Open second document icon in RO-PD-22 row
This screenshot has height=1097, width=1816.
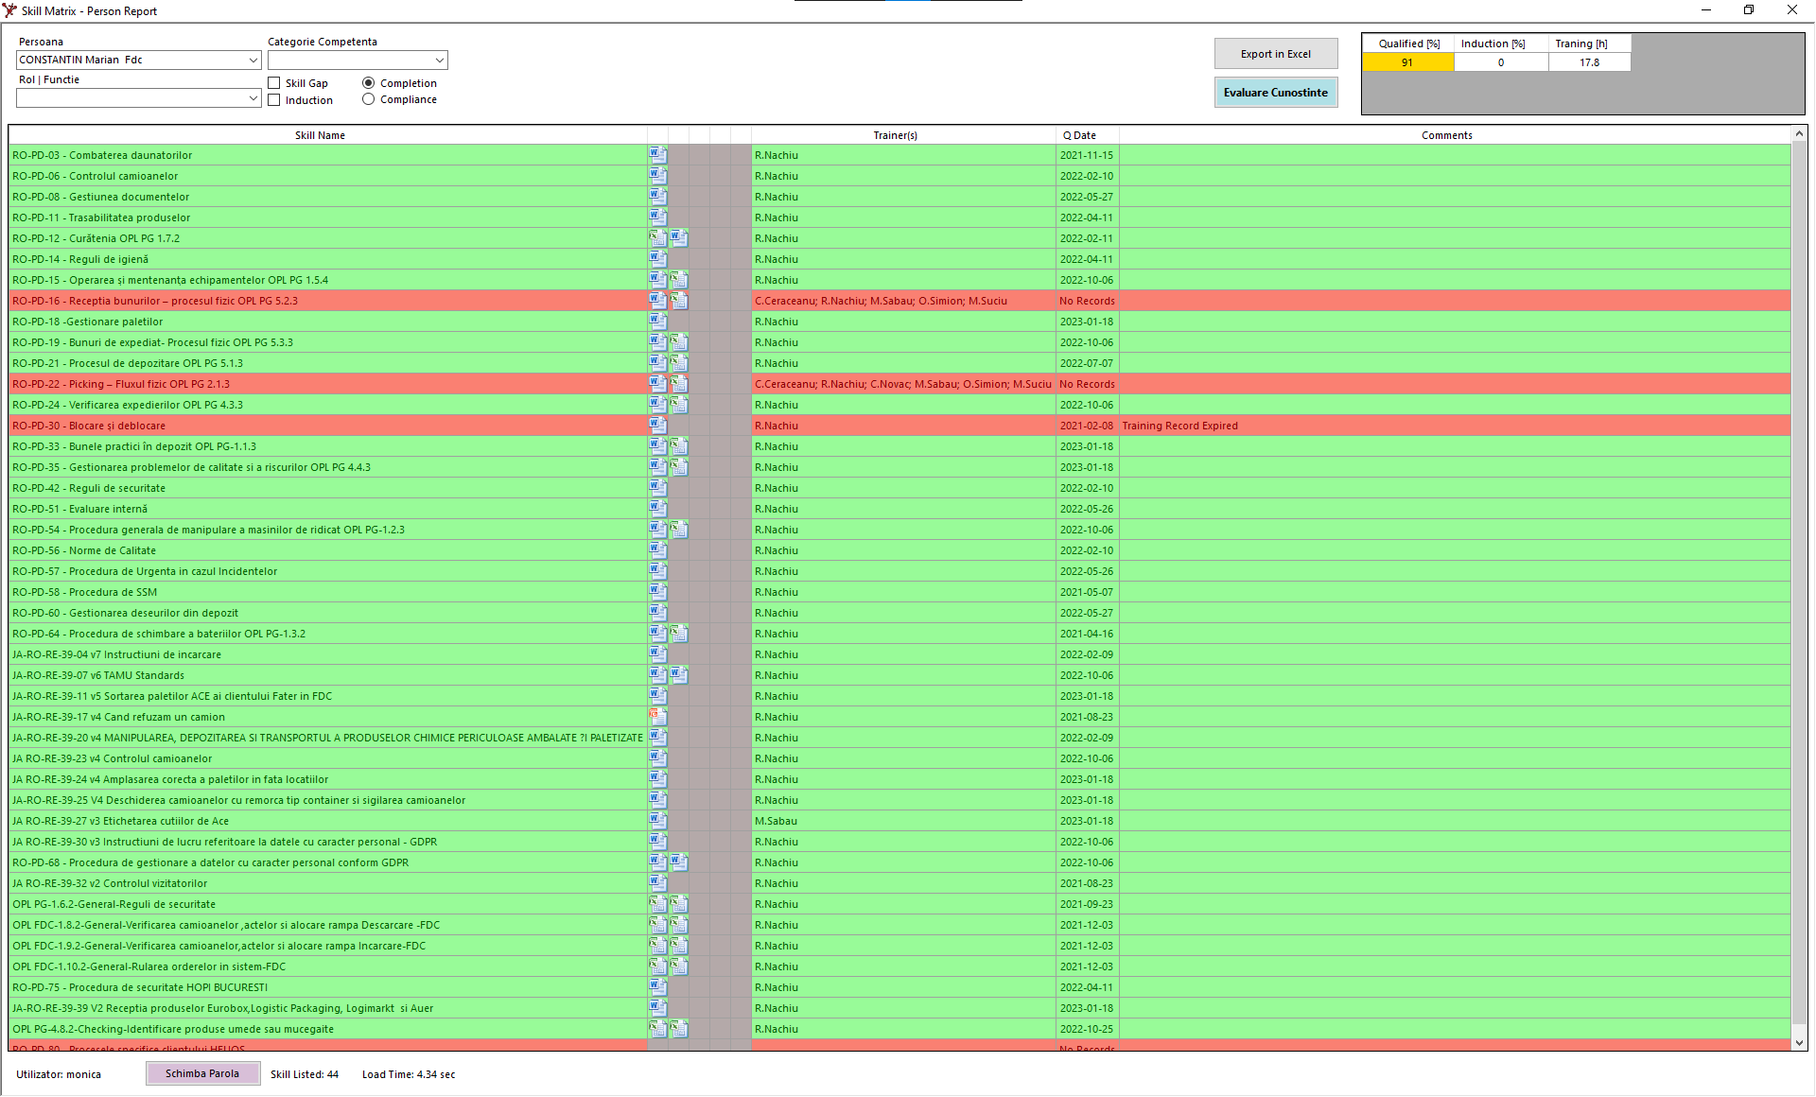click(679, 384)
